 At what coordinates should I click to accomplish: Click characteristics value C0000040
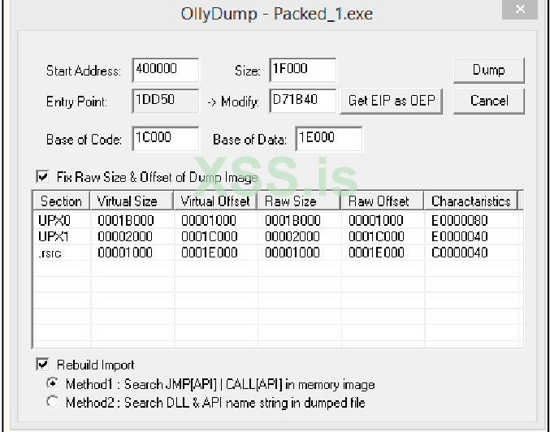coord(460,253)
